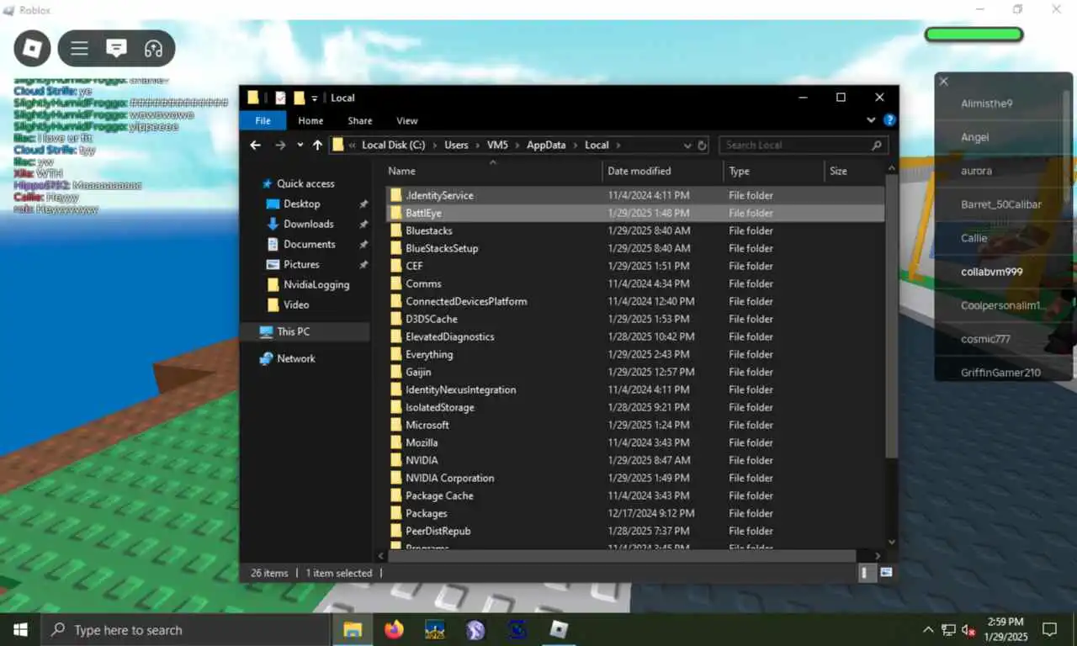Image resolution: width=1077 pixels, height=646 pixels.
Task: Expand the chevron after Local in path
Action: tap(618, 145)
